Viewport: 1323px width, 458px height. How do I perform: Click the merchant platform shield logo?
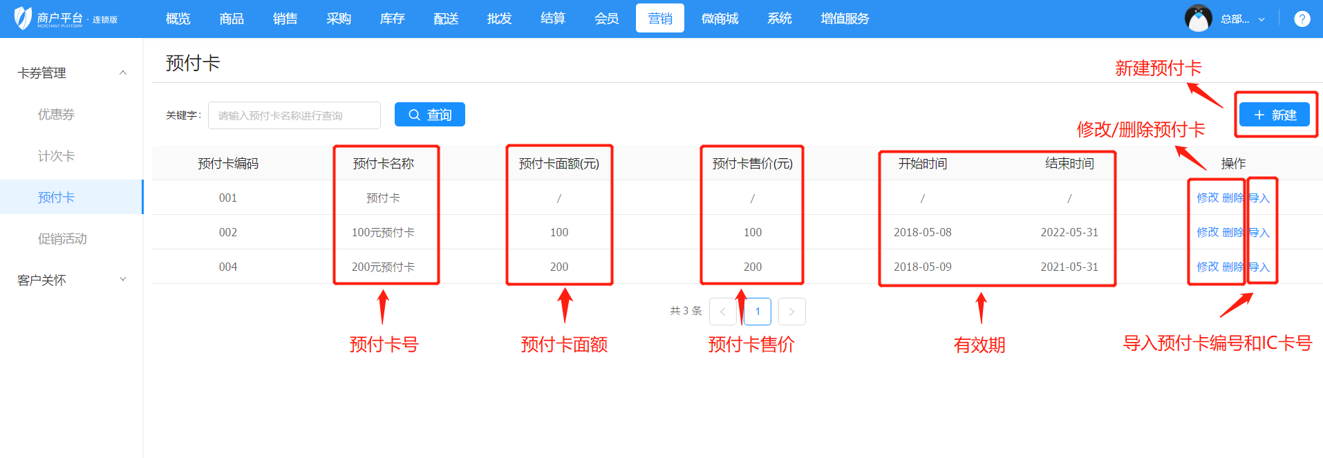point(23,18)
